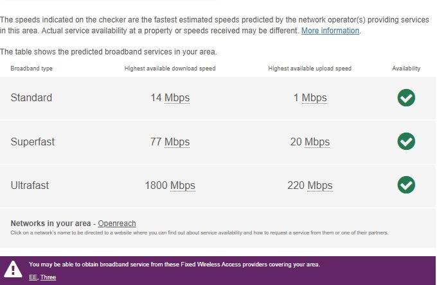Image resolution: width=437 pixels, height=285 pixels.
Task: Follow the Three provider link
Action: pyautogui.click(x=48, y=277)
